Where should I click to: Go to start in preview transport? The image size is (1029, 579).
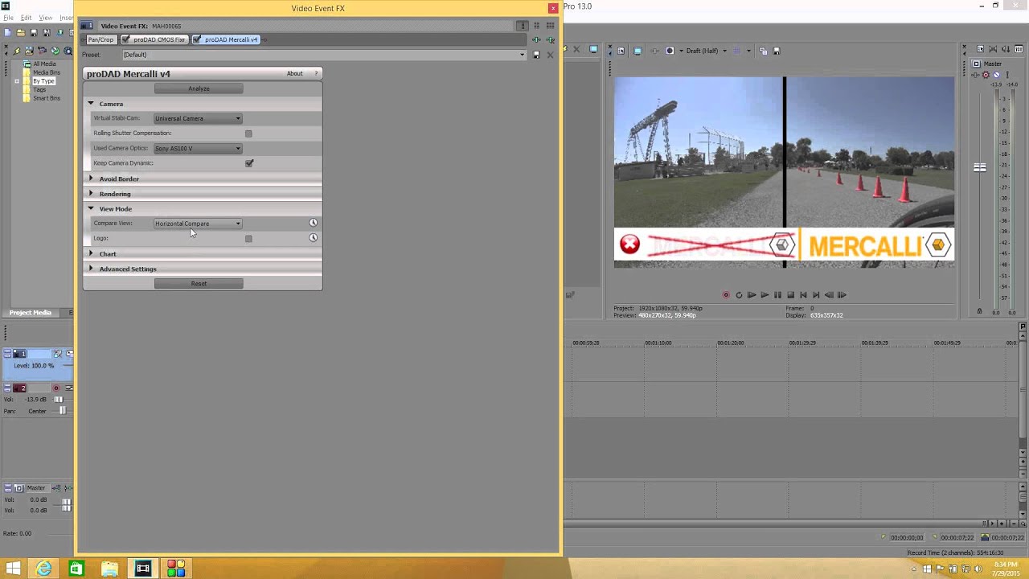(803, 295)
